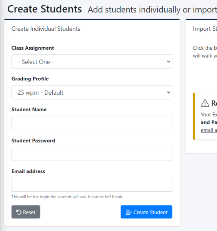The image size is (217, 231).
Task: Focus the Student Name text field
Action: point(92,123)
